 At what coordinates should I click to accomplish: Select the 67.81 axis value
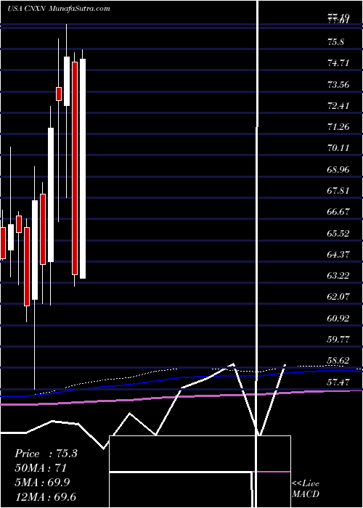click(338, 190)
